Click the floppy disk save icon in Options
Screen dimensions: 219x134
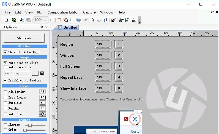(42, 73)
